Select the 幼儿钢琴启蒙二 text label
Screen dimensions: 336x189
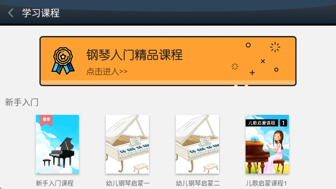198,183
